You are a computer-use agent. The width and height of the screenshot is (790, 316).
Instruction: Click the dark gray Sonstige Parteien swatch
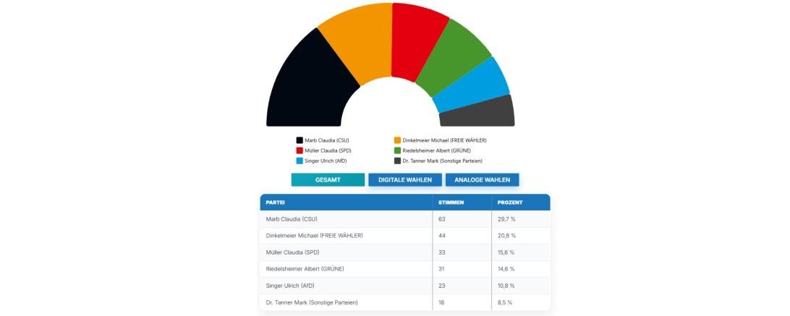397,161
